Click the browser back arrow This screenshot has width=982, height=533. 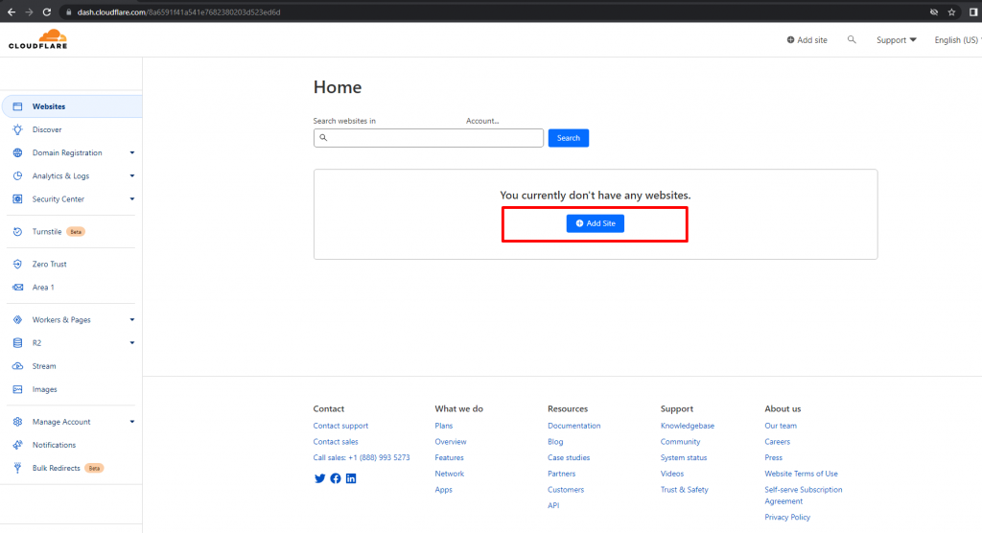pos(12,12)
